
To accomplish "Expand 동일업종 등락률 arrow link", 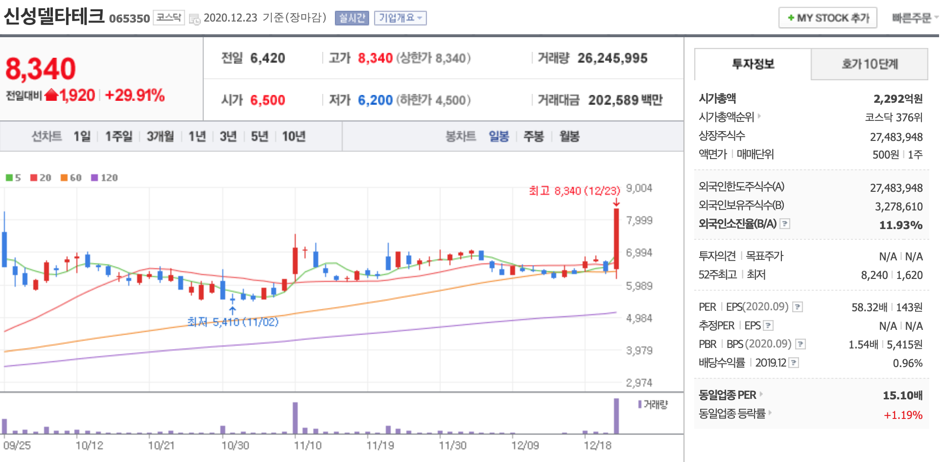I will 770,413.
